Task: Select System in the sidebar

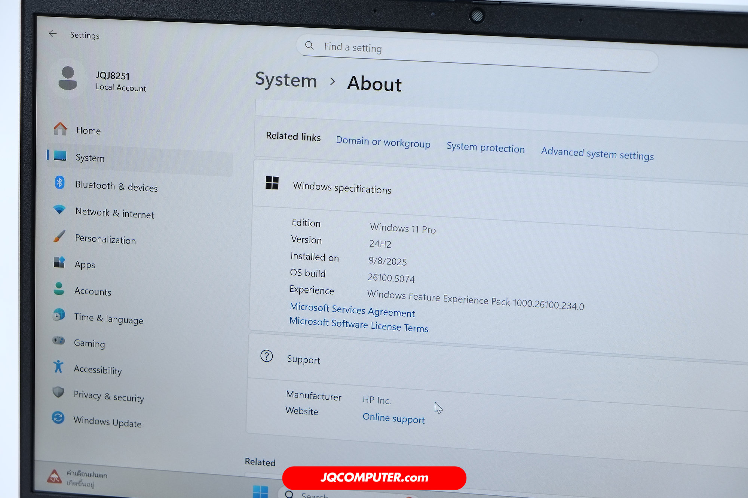Action: tap(140, 160)
